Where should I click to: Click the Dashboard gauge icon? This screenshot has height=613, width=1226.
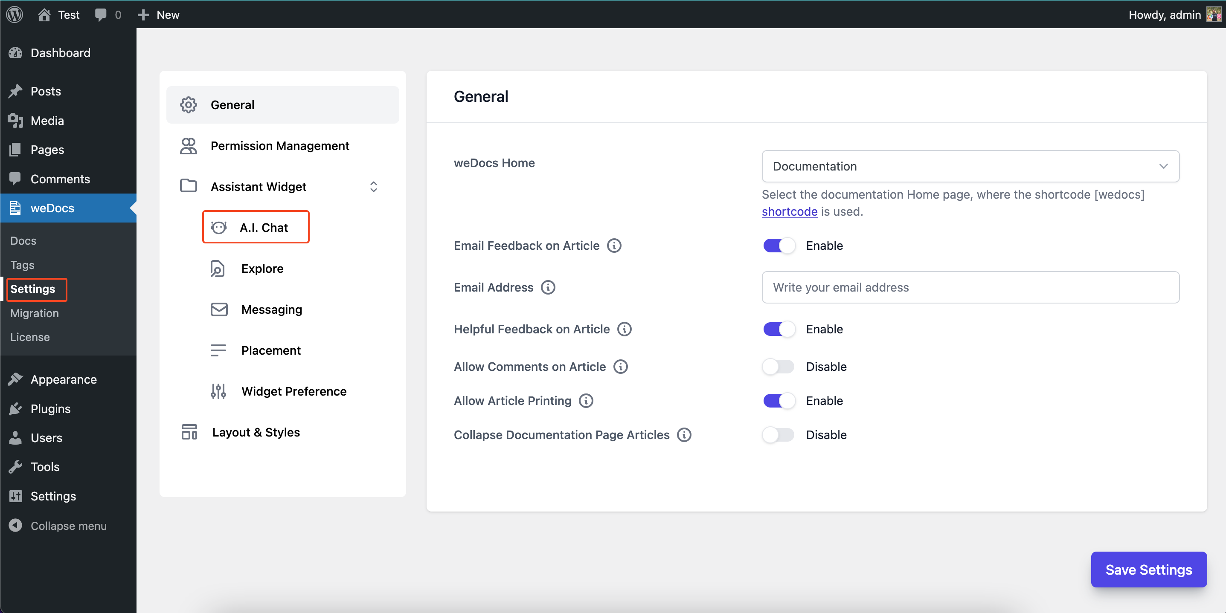click(16, 53)
